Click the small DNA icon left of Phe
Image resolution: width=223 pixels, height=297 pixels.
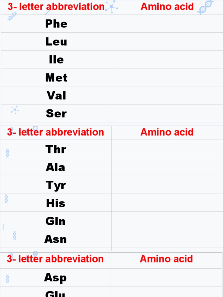[12, 17]
